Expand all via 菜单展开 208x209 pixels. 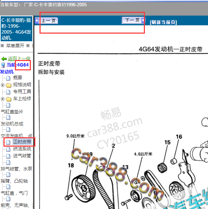[15, 46]
